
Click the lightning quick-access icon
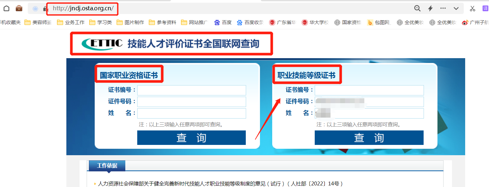430,8
